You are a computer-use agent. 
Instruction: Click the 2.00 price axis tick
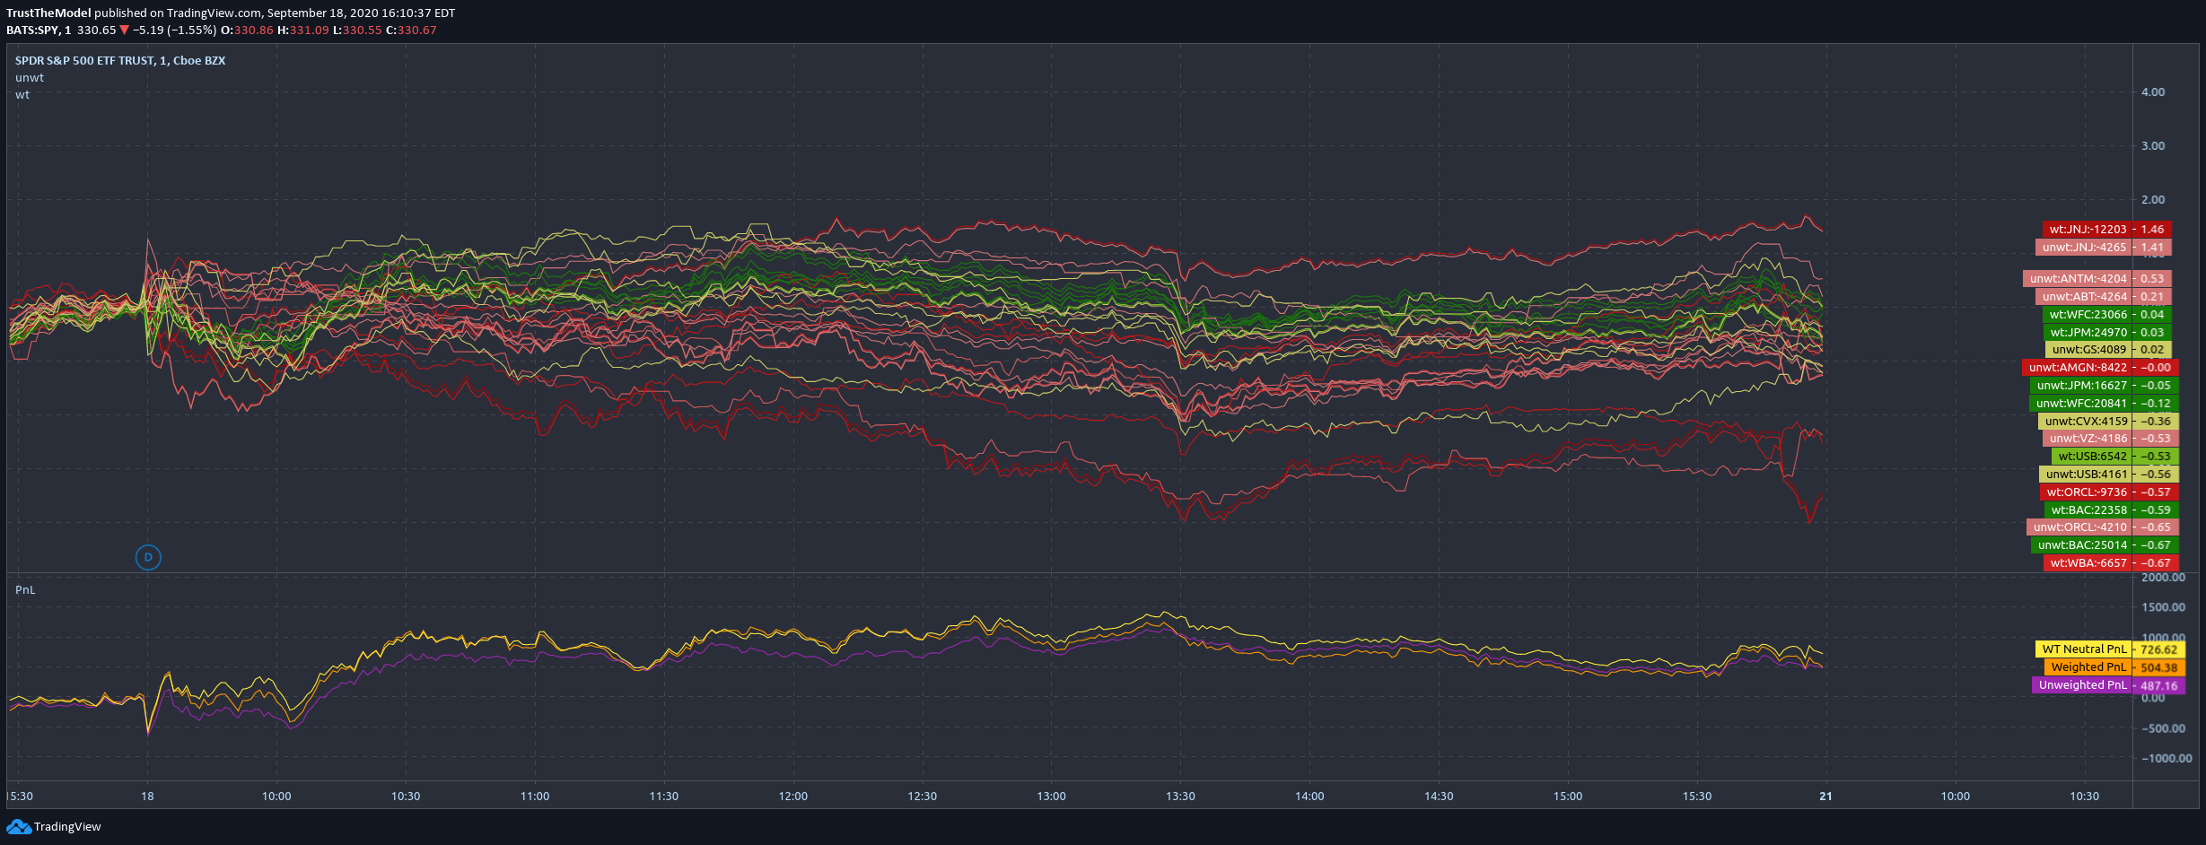click(x=2153, y=199)
